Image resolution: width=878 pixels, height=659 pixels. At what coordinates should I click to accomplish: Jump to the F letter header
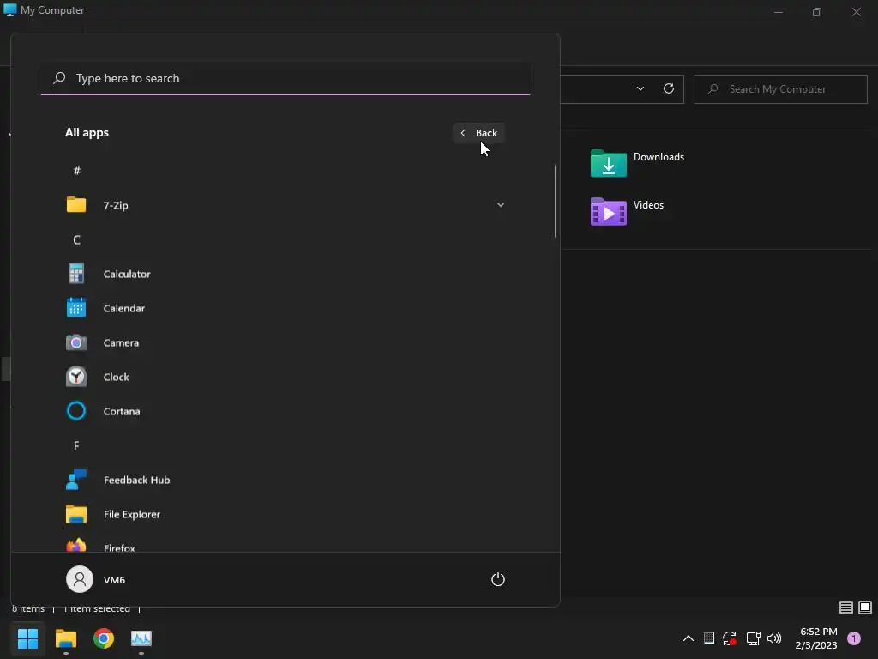coord(76,445)
